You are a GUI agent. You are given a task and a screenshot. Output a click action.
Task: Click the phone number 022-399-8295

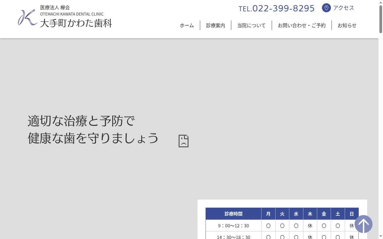coord(283,8)
